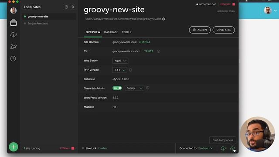The image size is (279, 157).
Task: Sort sites using the clock icon
Action: coord(66,7)
